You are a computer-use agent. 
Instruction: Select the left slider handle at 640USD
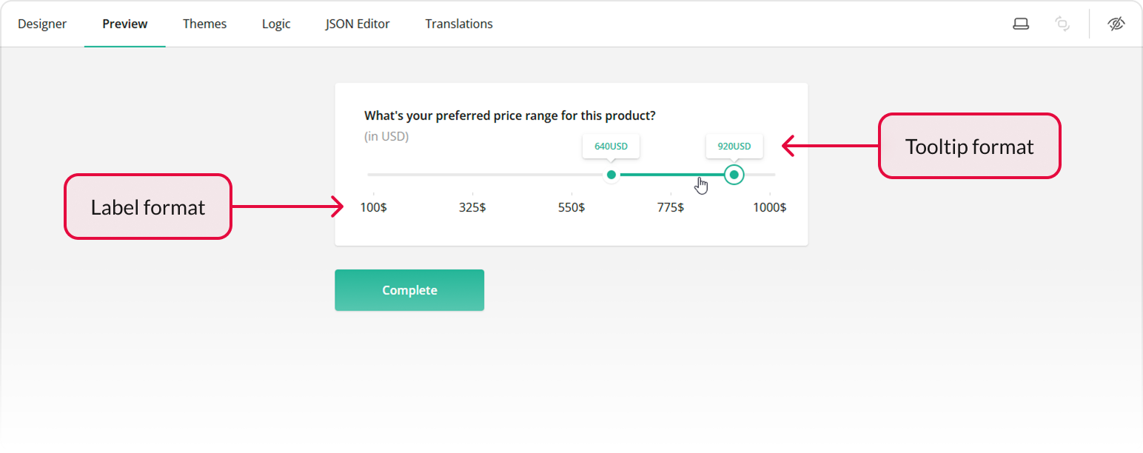point(611,175)
